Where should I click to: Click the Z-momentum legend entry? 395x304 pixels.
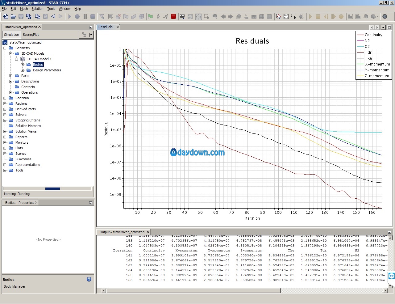(377, 76)
